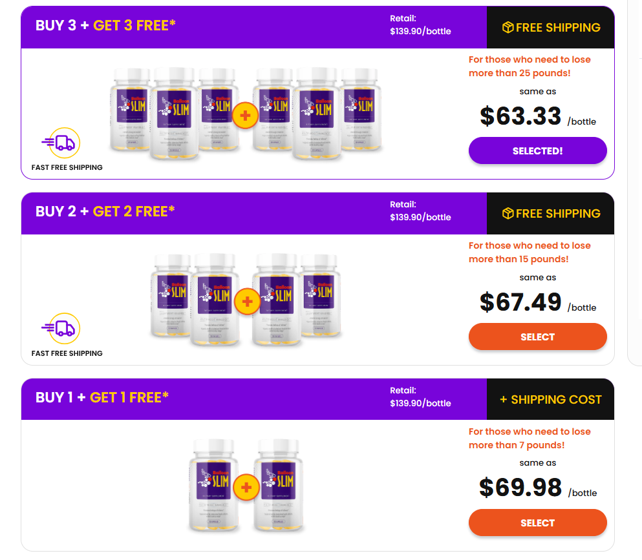Click the BUY 2 + GET 2 FREE heading

tap(105, 212)
